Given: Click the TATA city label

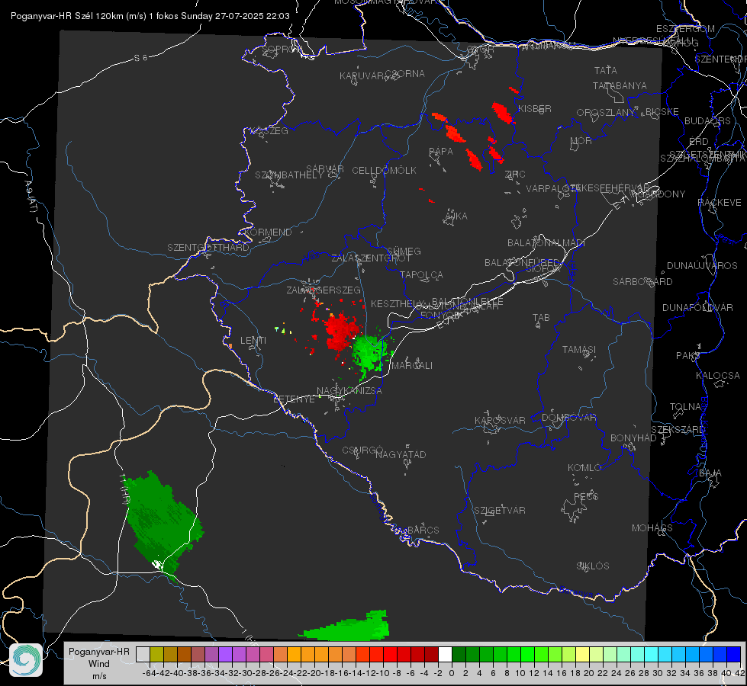Looking at the screenshot, I should 606,70.
